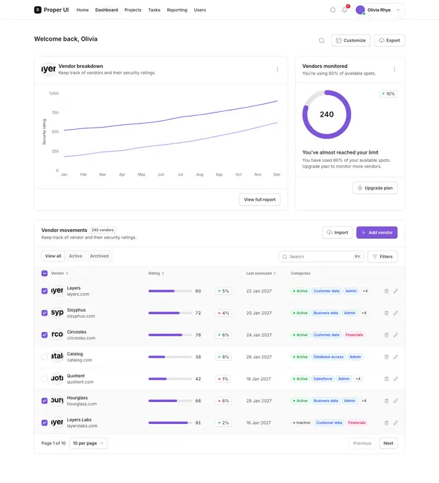This screenshot has height=483, width=439.
Task: Click the Upgrade plan button
Action: pos(375,188)
